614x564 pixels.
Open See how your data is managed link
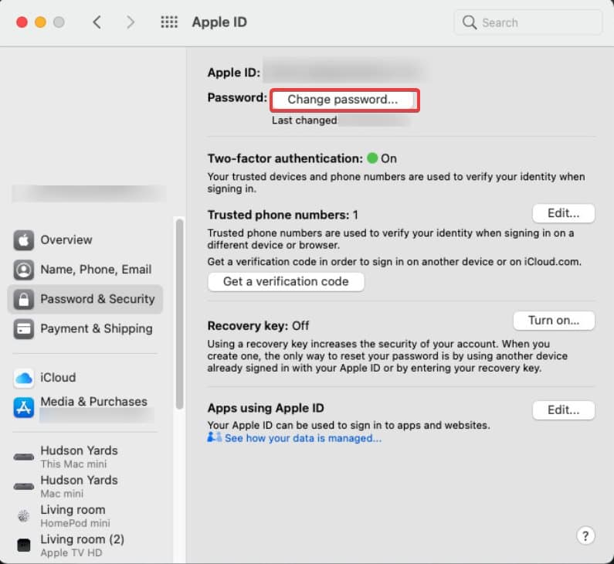coord(303,438)
